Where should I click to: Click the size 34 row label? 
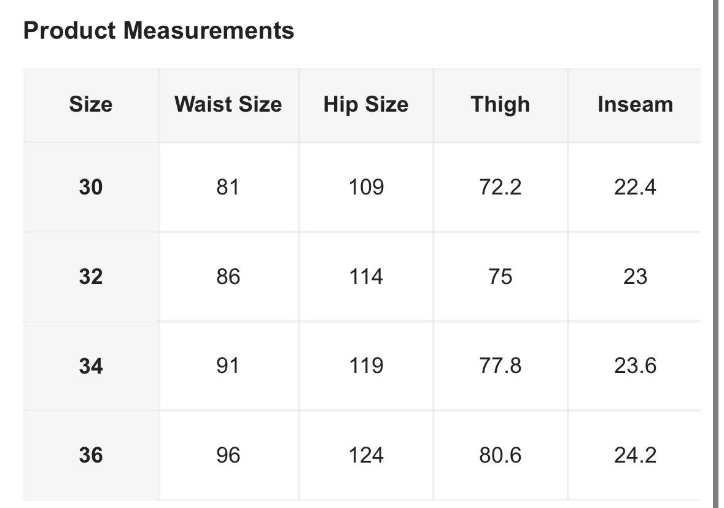91,366
